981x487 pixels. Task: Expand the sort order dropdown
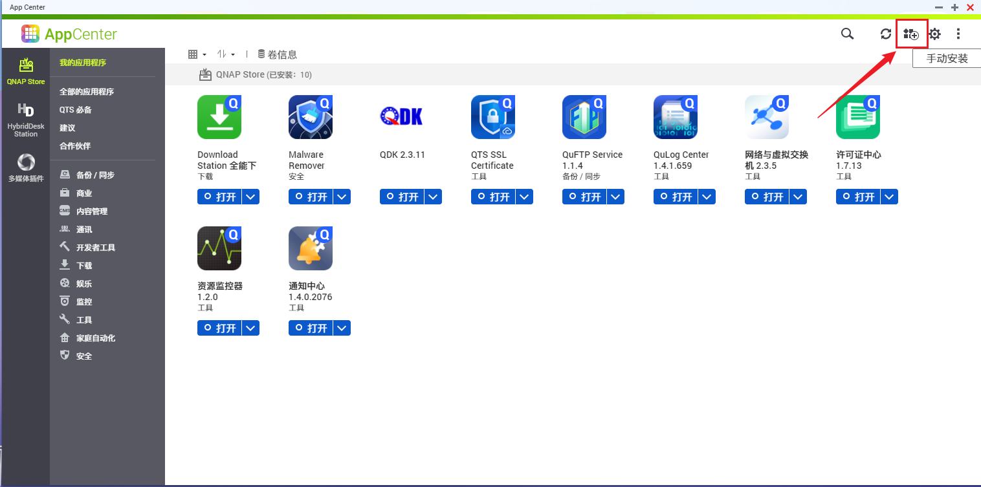[226, 54]
